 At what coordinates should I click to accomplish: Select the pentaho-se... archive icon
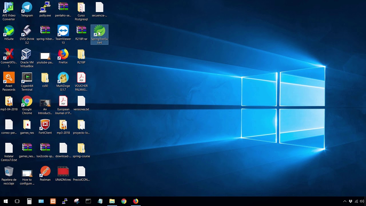tap(63, 10)
